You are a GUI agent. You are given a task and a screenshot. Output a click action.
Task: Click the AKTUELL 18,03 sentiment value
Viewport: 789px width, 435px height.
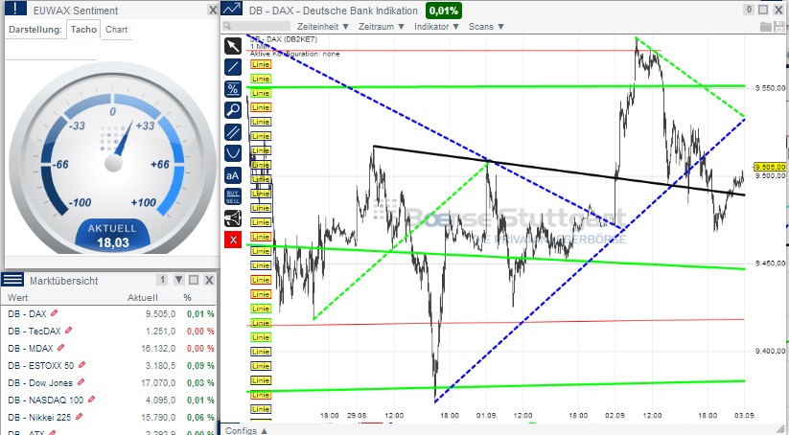(113, 236)
